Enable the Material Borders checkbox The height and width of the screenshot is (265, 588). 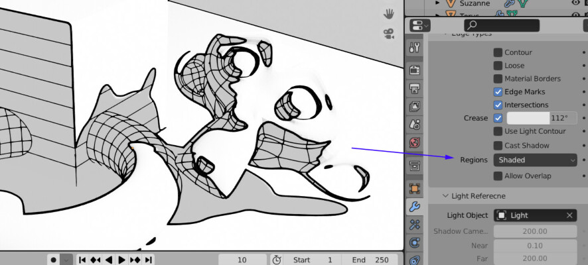498,79
